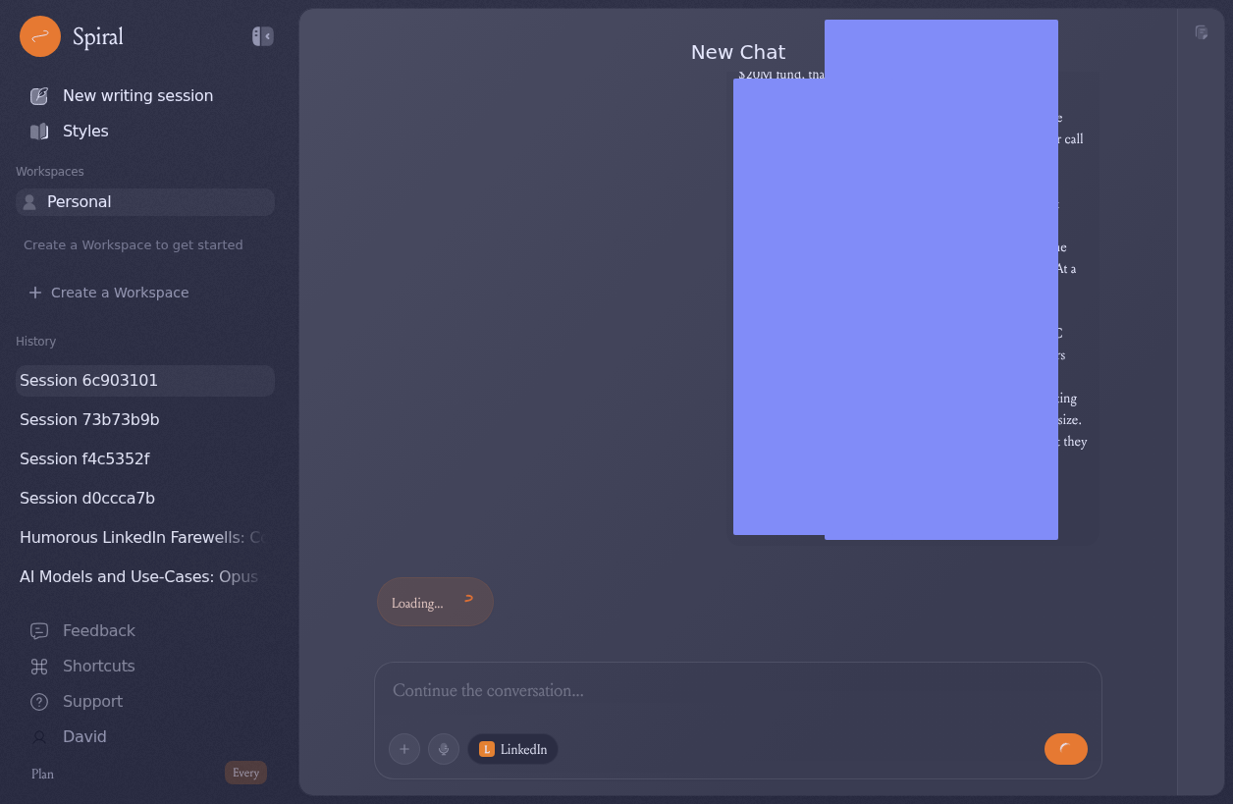Open David's user profile
The height and width of the screenshot is (804, 1233).
[x=84, y=737]
